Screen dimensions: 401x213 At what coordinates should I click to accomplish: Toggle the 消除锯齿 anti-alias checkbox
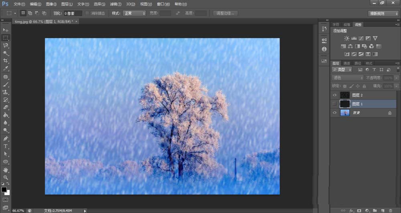point(87,13)
